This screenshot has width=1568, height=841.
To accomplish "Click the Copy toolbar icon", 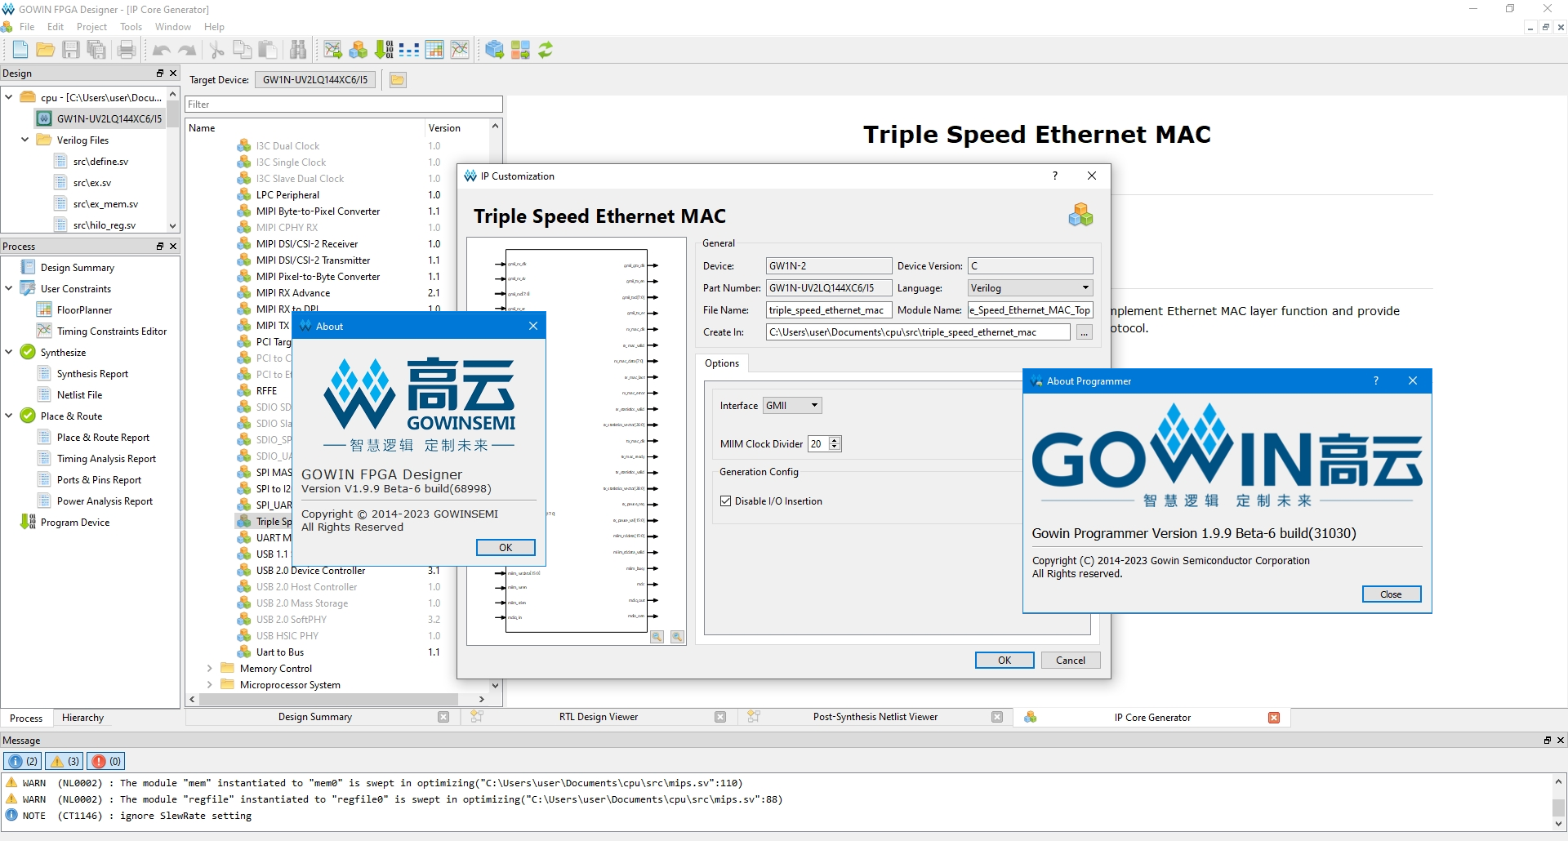I will [x=243, y=50].
